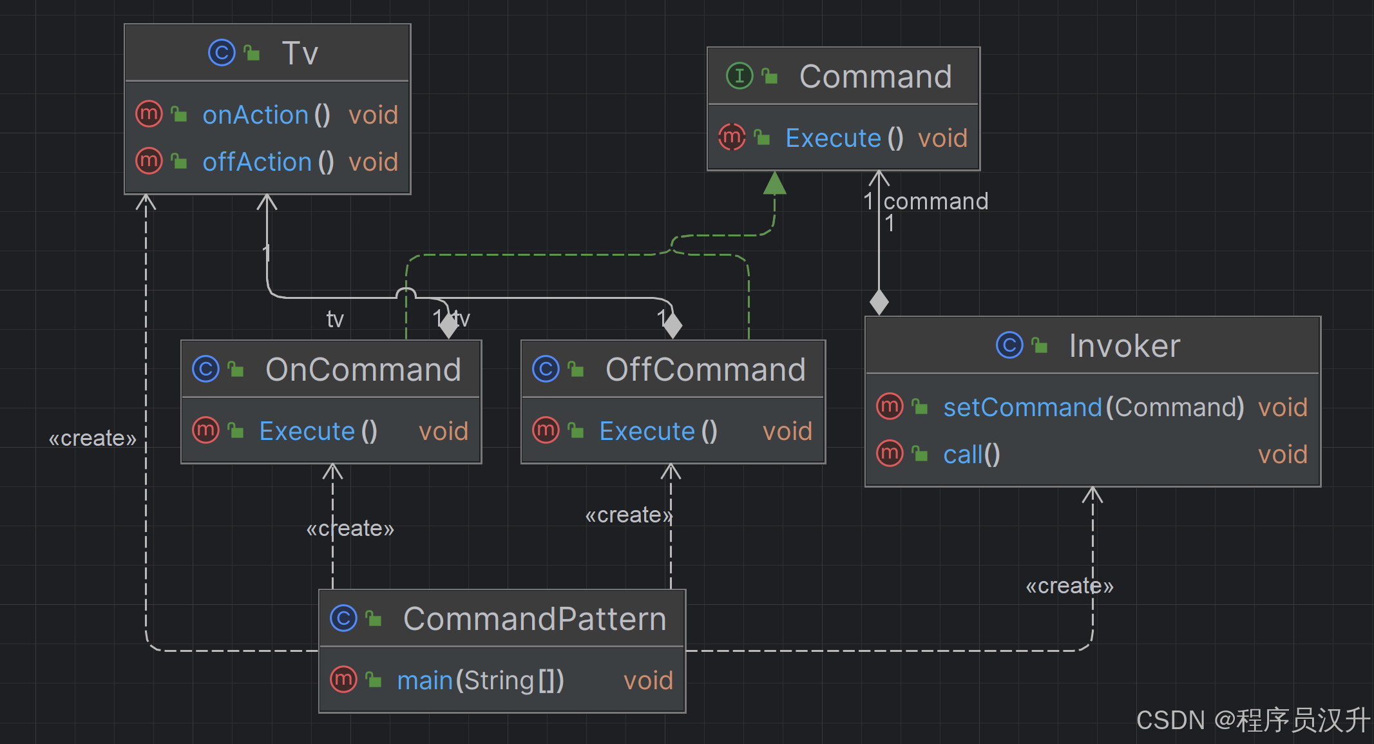Click method icon beside onAction()
The width and height of the screenshot is (1374, 744).
click(149, 115)
